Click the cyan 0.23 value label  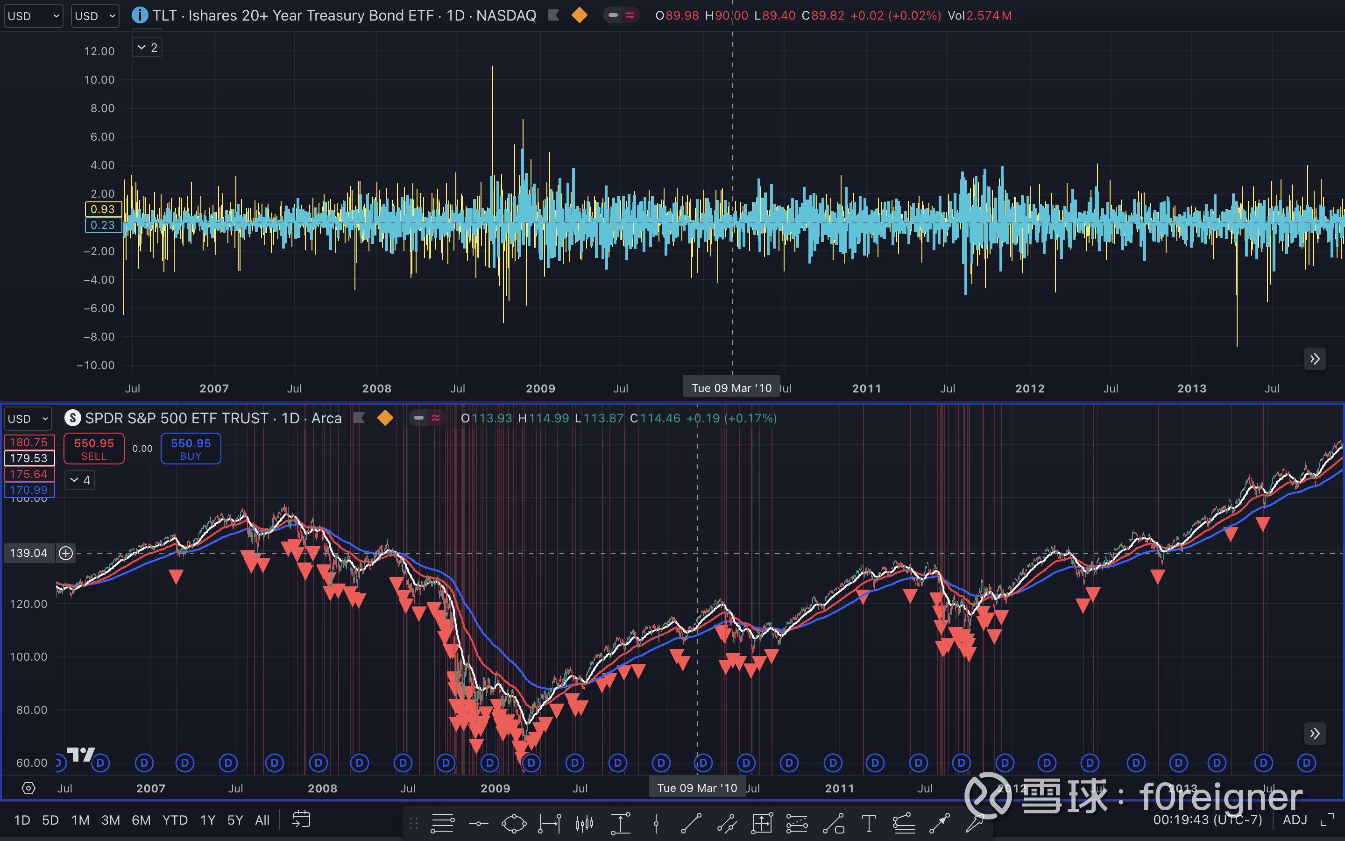[103, 225]
